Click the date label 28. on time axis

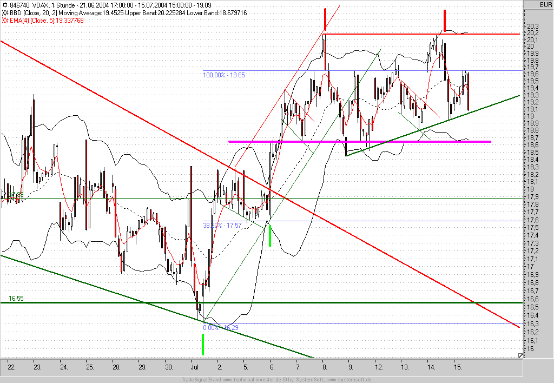point(117,367)
